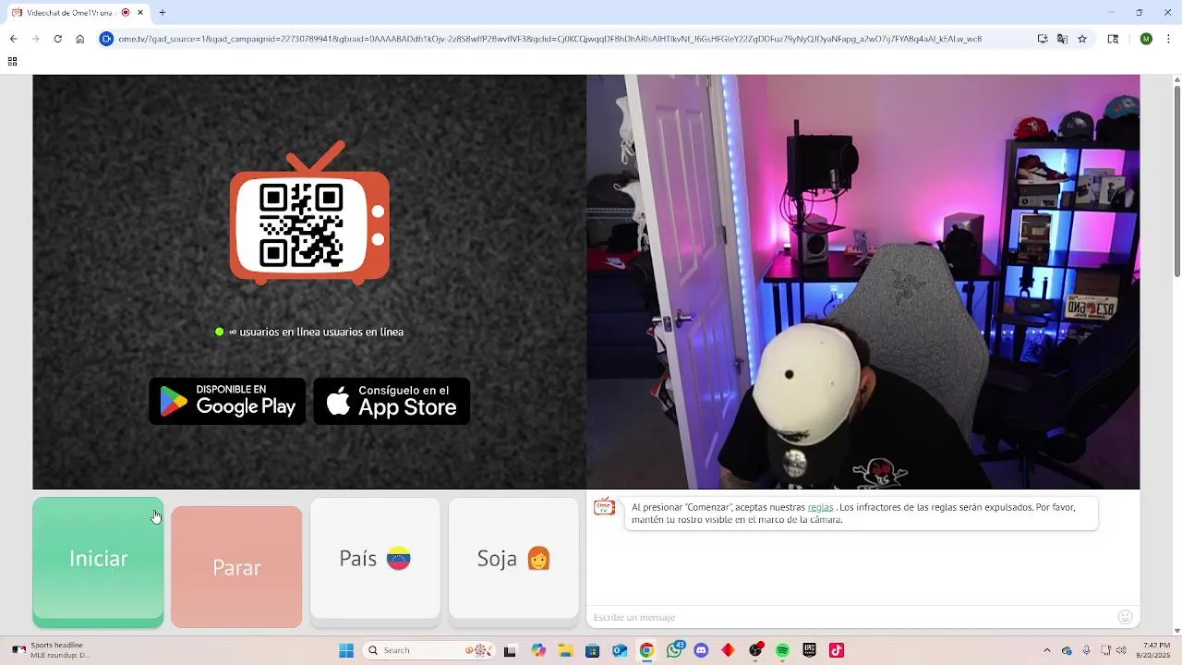Open Microsoft Store from the taskbar
The image size is (1182, 665).
[x=593, y=650]
